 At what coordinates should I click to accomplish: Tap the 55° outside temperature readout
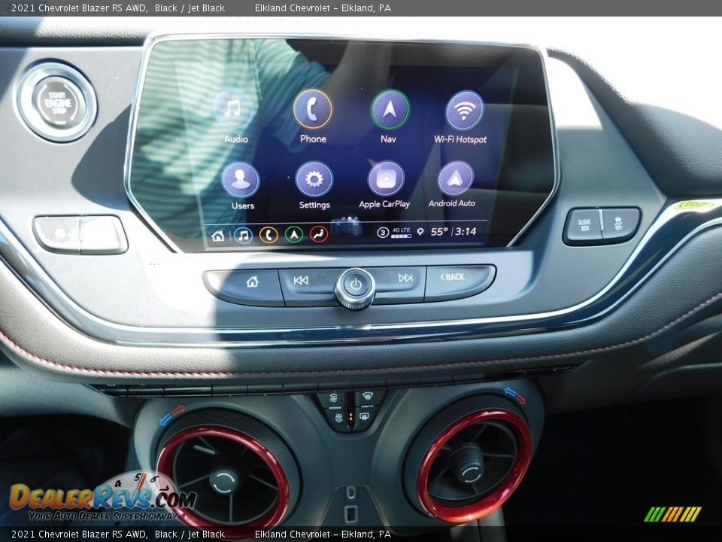pyautogui.click(x=438, y=231)
